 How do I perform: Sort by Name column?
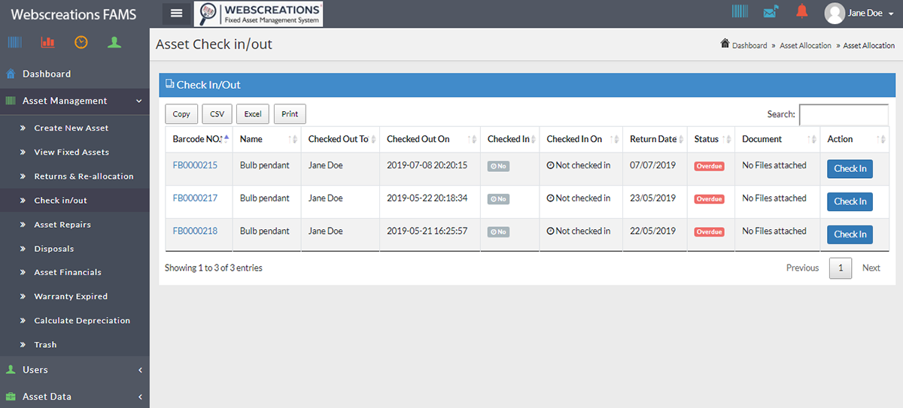pos(266,139)
